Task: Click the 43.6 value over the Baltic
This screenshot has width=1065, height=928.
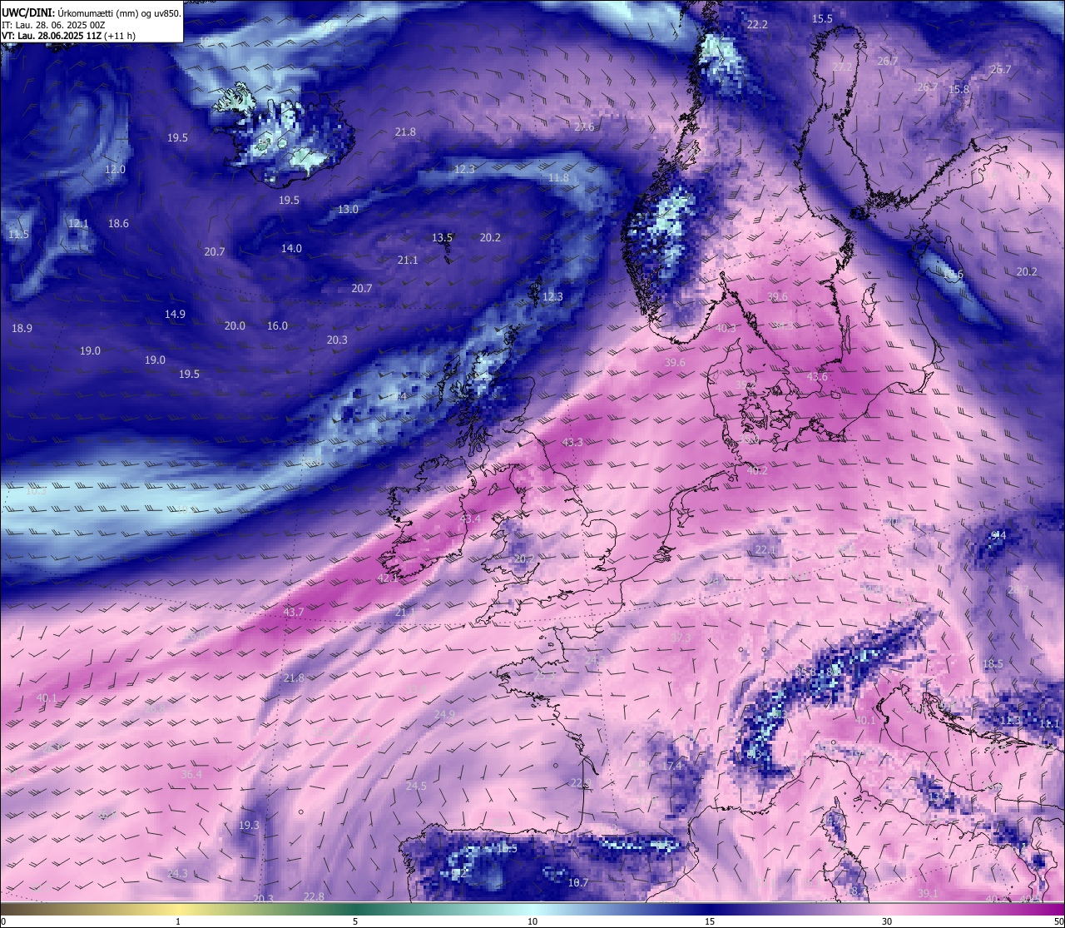Action: (817, 376)
